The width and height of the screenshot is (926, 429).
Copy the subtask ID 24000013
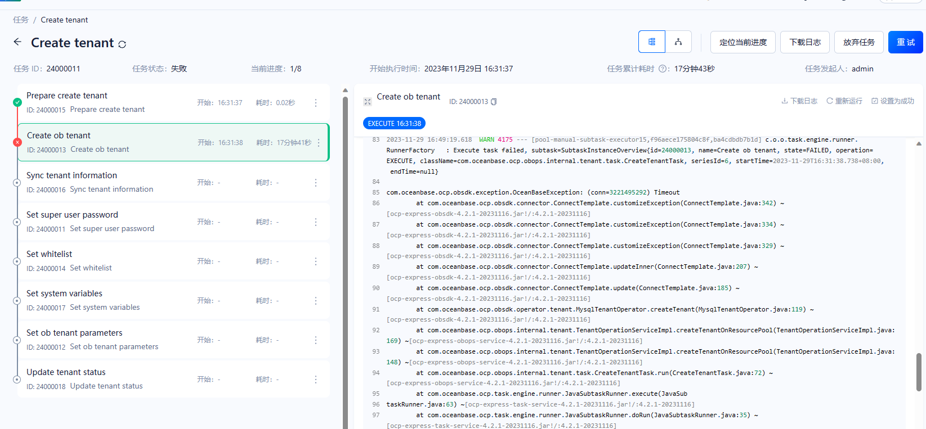pyautogui.click(x=494, y=102)
